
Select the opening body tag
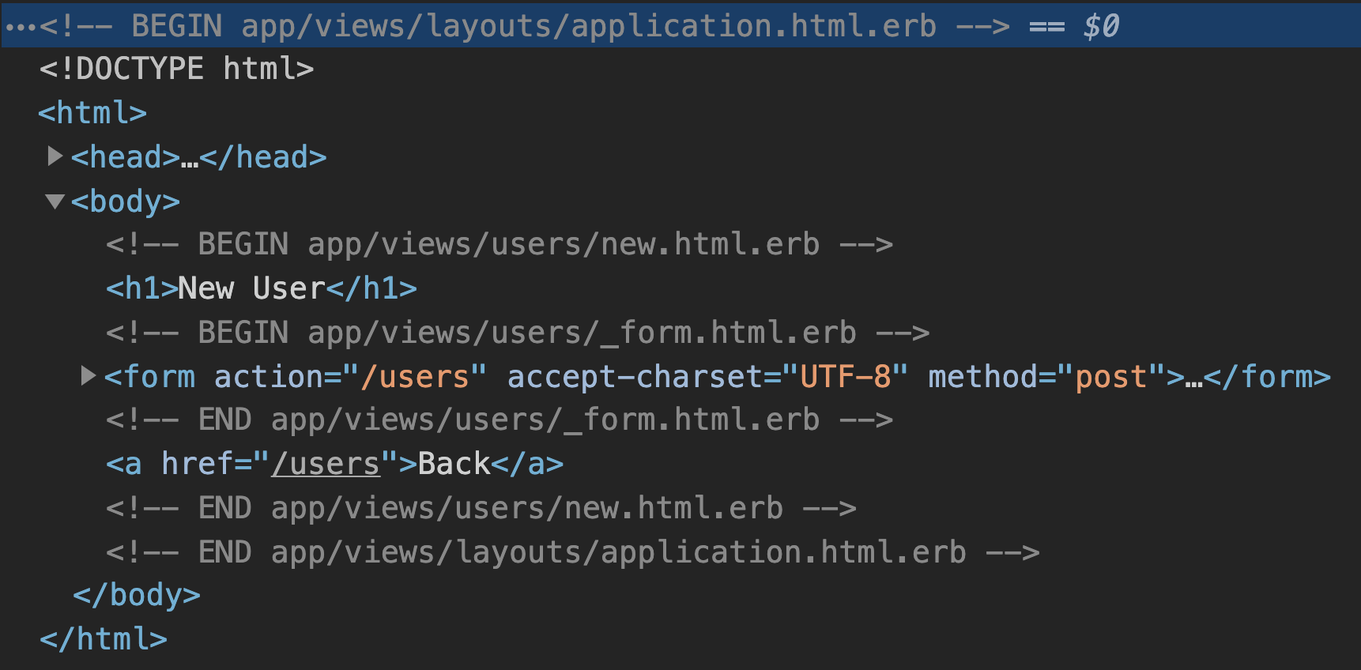(126, 201)
